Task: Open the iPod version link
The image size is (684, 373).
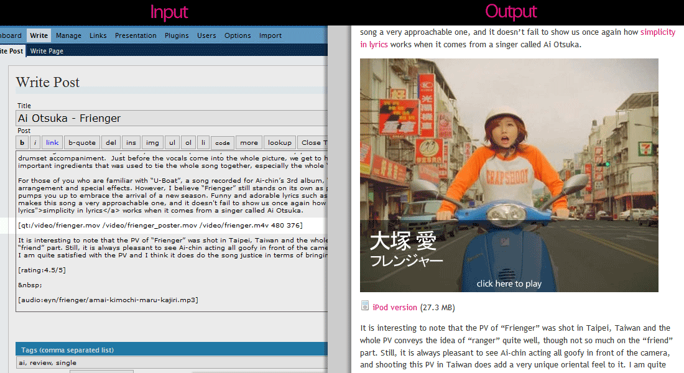Action: [x=395, y=307]
